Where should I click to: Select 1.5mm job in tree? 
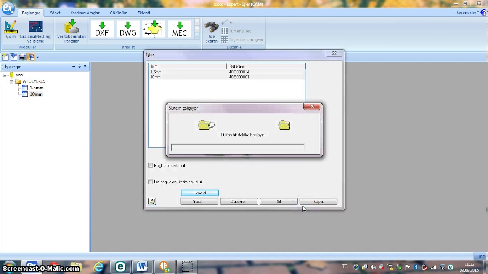pyautogui.click(x=37, y=88)
